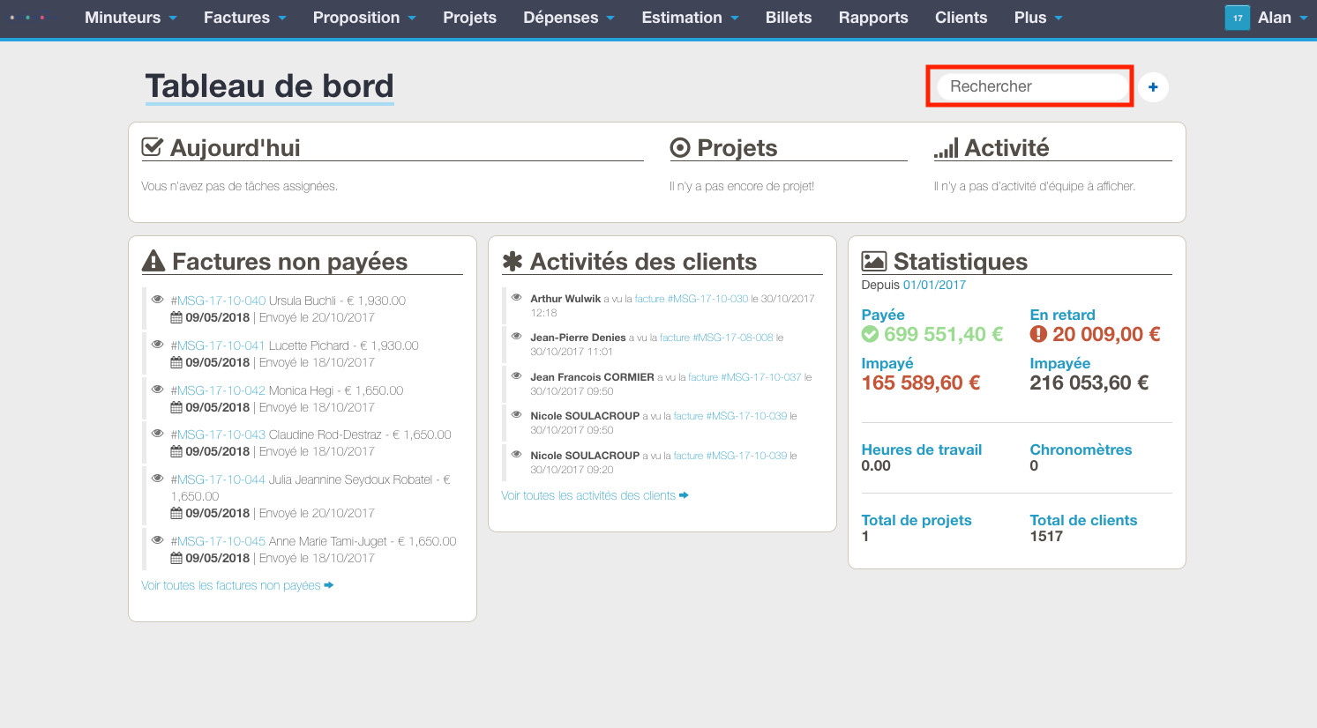
Task: Click the Tableau de bord heading
Action: (x=269, y=86)
